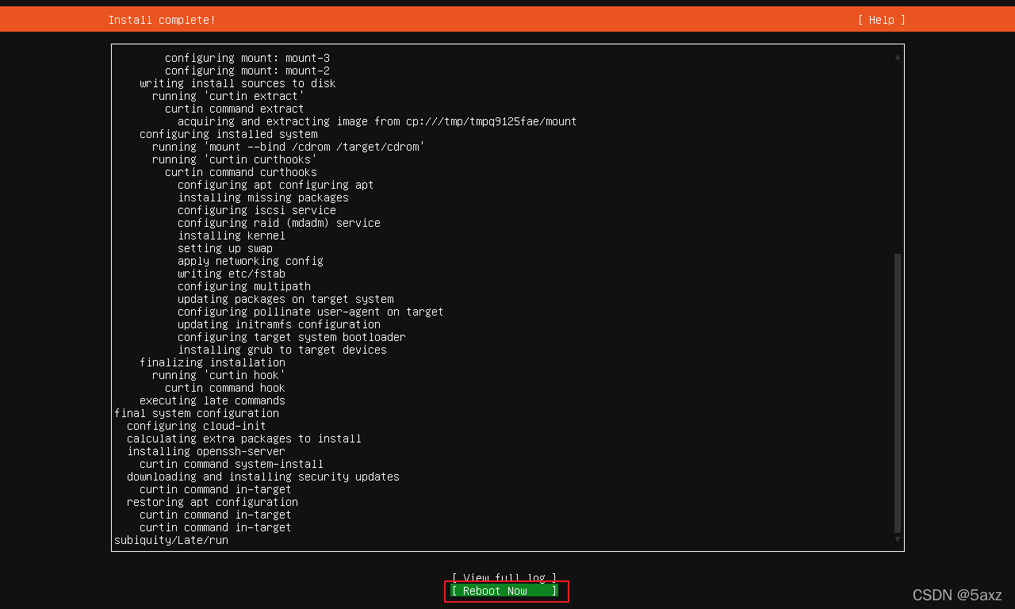Click 'configuring pollinate user-agent on target' line
Screen dimensions: 1015x609
pyautogui.click(x=311, y=312)
